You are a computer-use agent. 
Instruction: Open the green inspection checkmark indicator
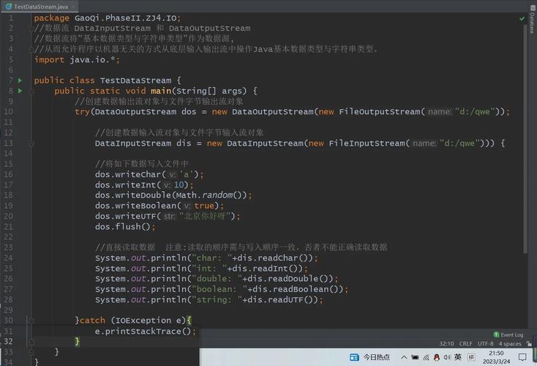(522, 18)
